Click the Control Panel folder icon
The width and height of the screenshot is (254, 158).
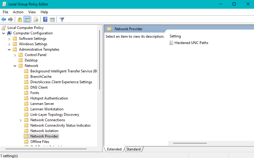coord(20,55)
